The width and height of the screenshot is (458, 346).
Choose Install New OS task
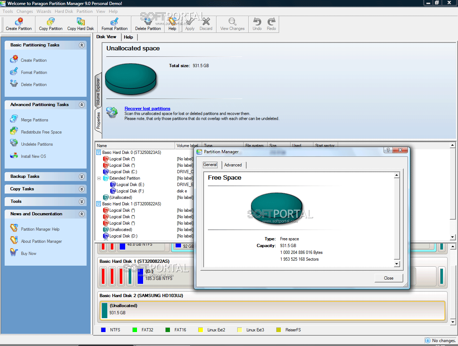33,156
